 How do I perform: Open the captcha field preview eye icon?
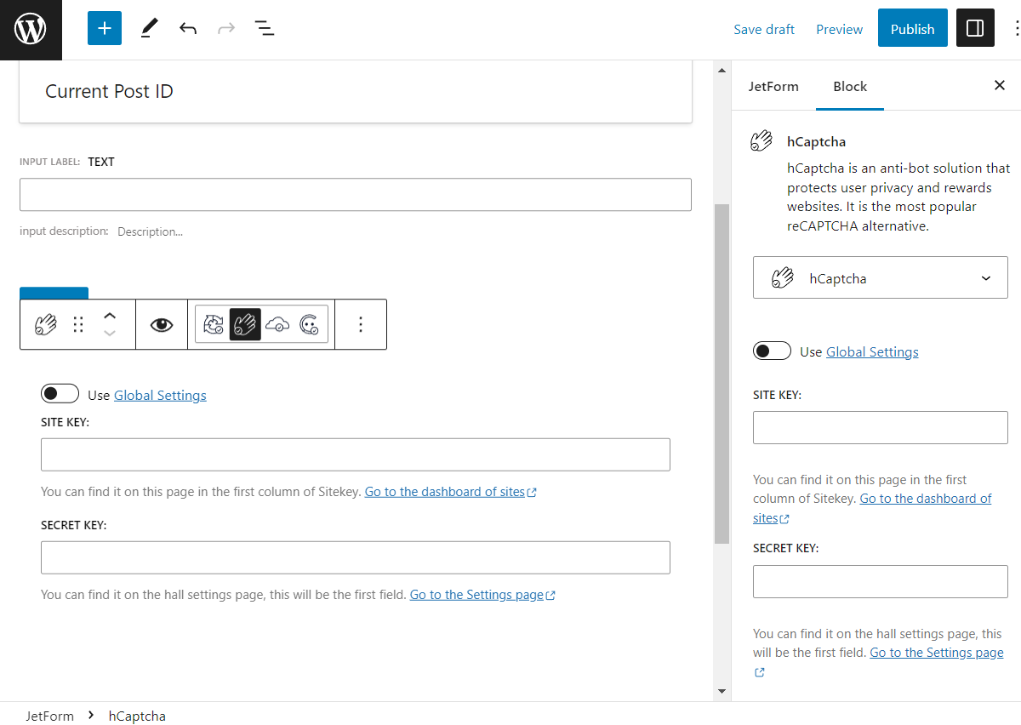tap(161, 324)
